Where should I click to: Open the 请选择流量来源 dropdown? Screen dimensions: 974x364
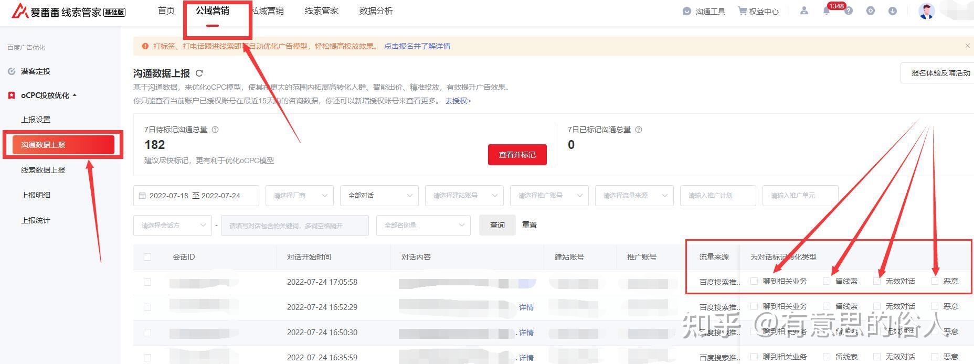(634, 196)
